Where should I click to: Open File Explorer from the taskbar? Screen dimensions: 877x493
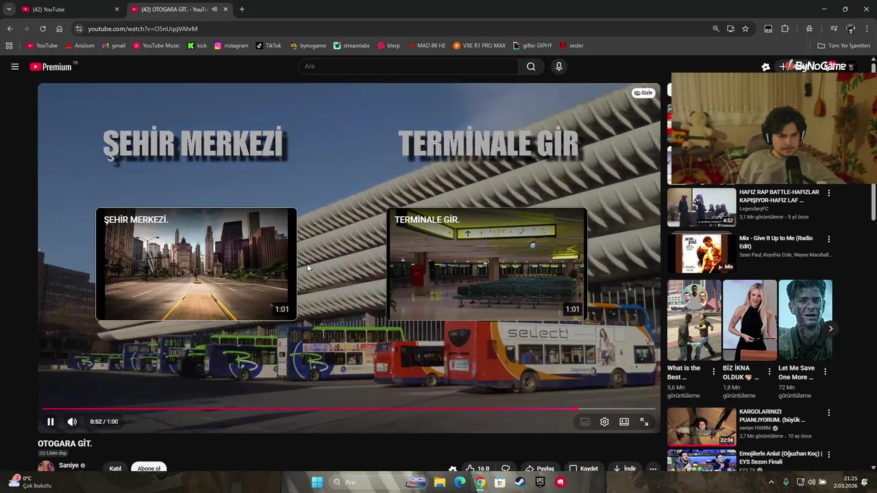coord(440,482)
